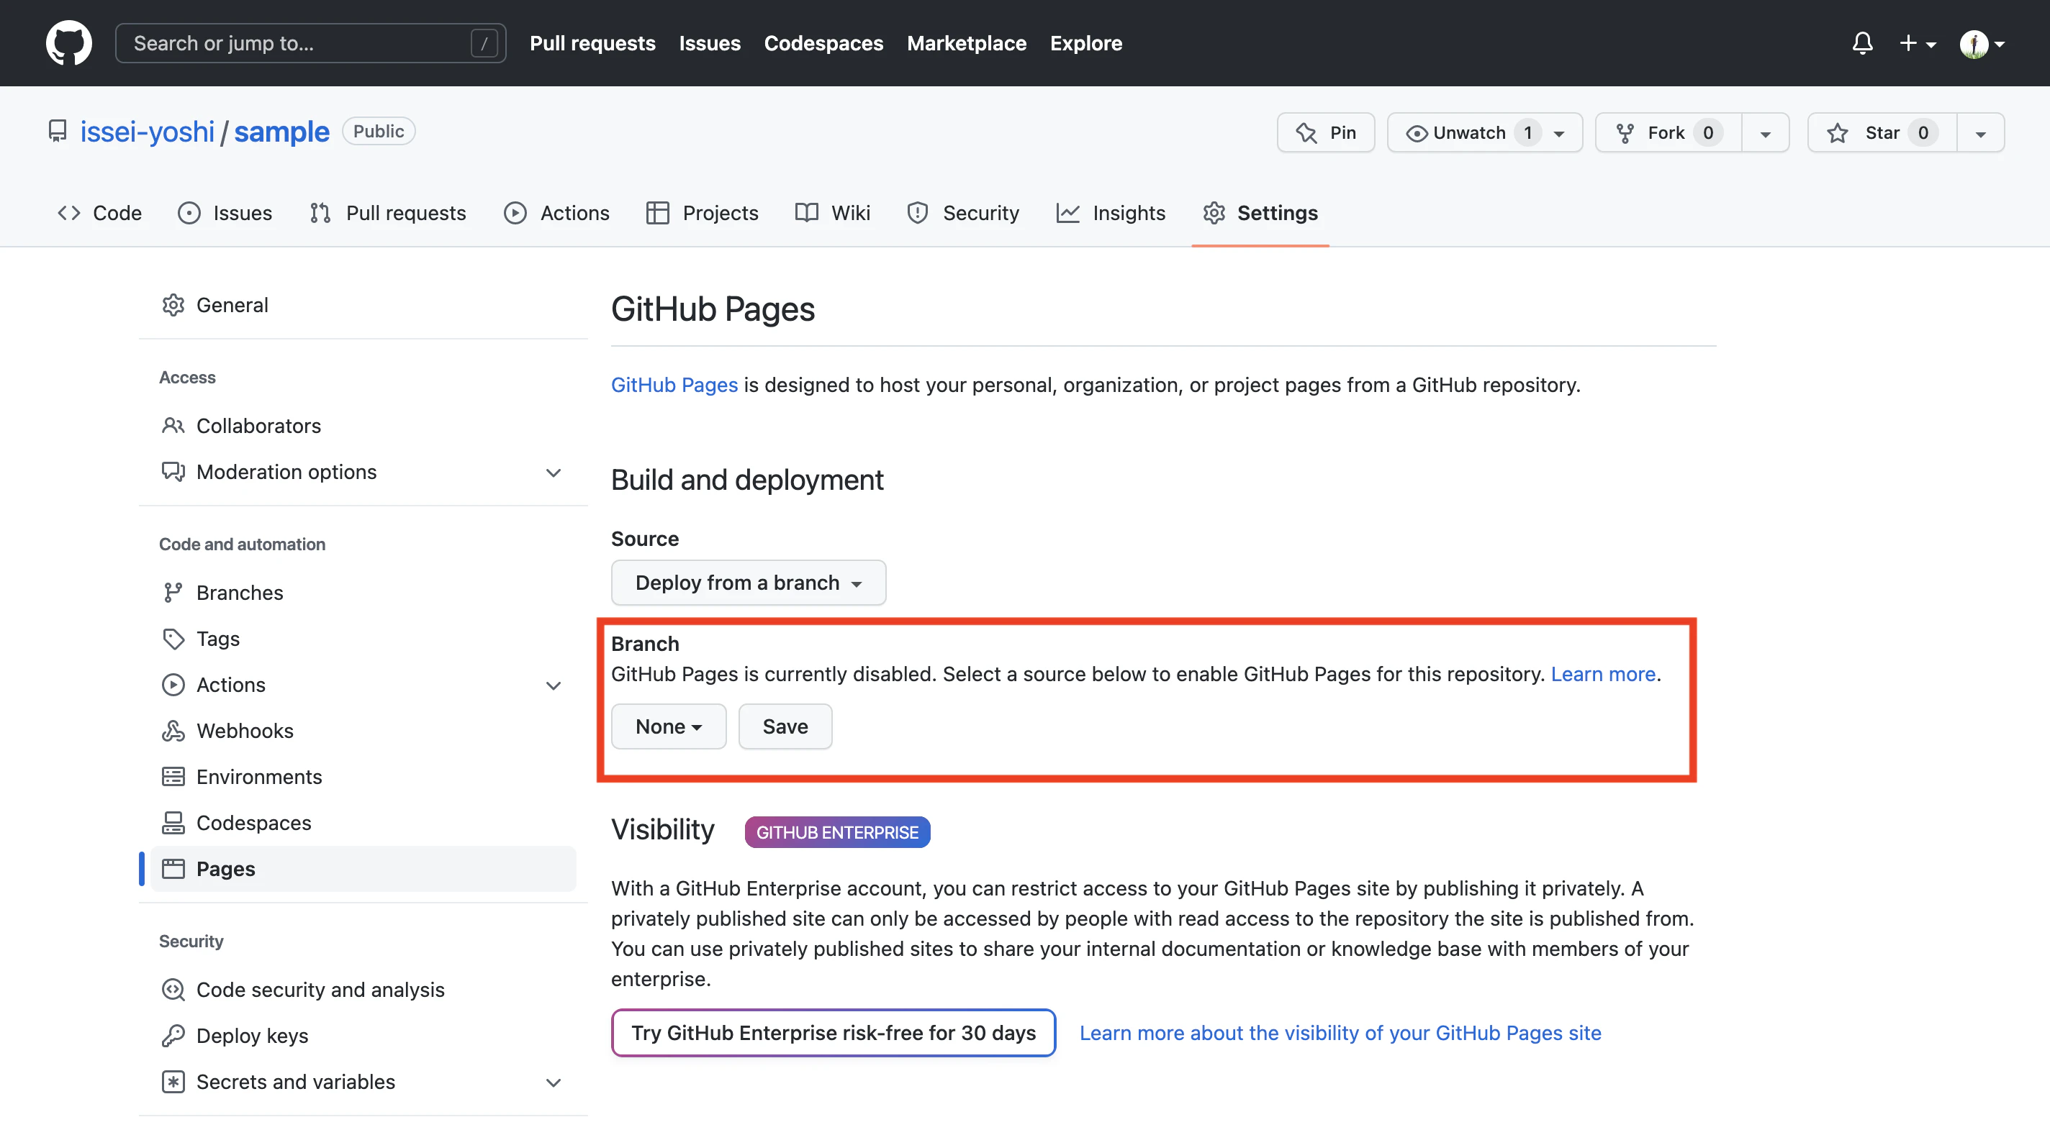Open the Deploy from a branch dropdown
The image size is (2050, 1135).
[x=748, y=582]
